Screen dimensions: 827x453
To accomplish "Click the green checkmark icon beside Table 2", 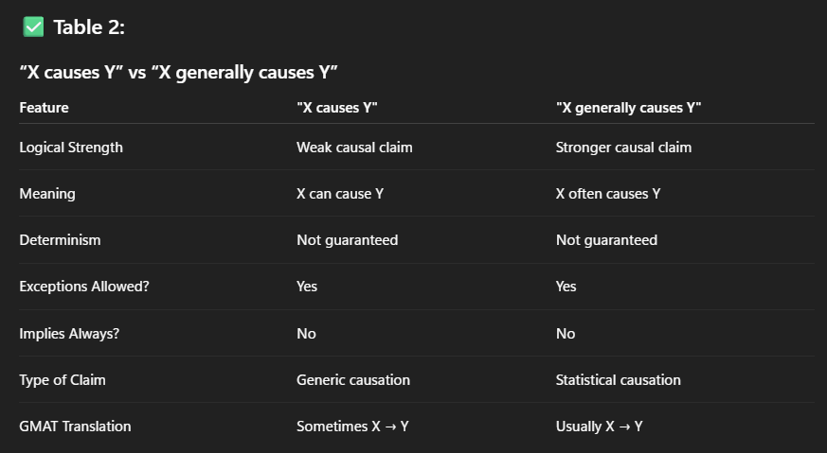I will 33,27.
